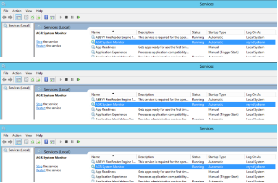Select App Readiness row in top window
This screenshot has height=183, width=278.
(x=183, y=47)
